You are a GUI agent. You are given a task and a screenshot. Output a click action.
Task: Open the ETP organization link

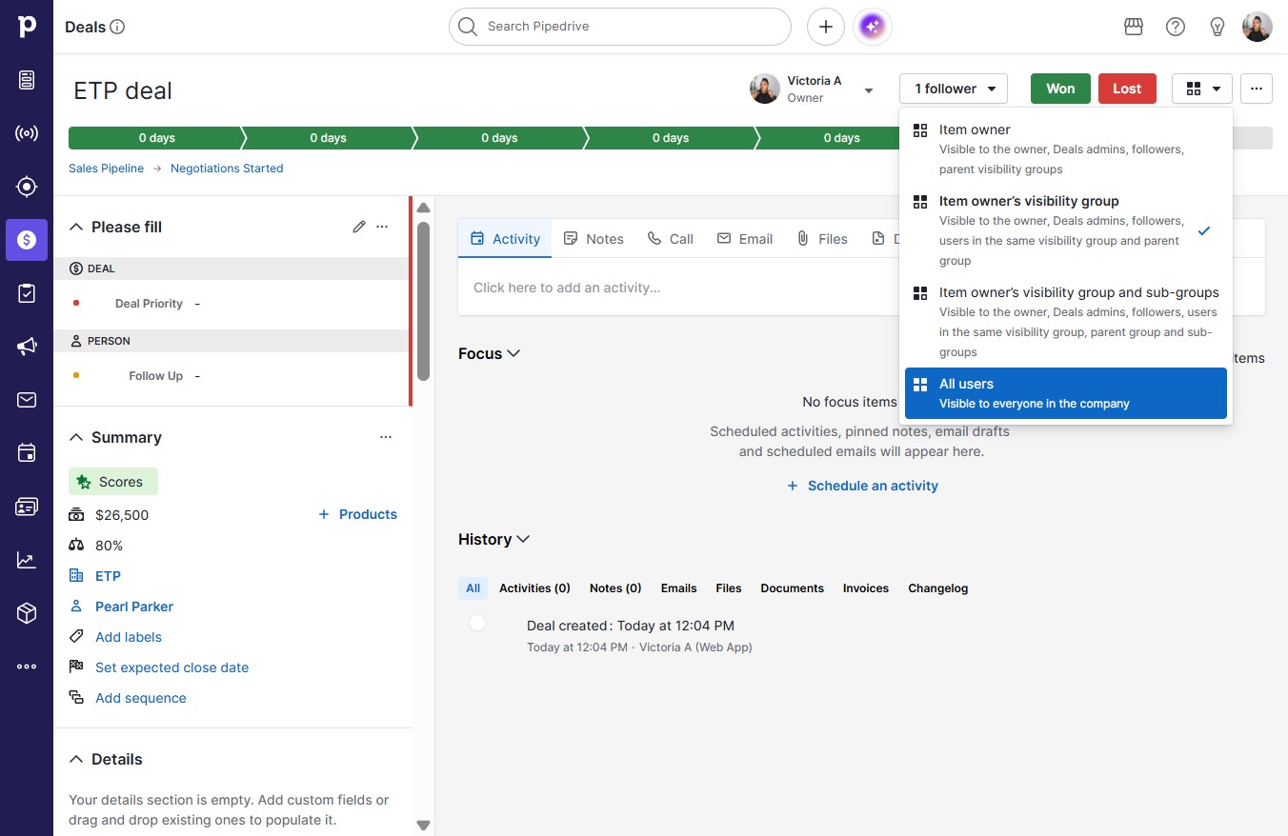108,576
